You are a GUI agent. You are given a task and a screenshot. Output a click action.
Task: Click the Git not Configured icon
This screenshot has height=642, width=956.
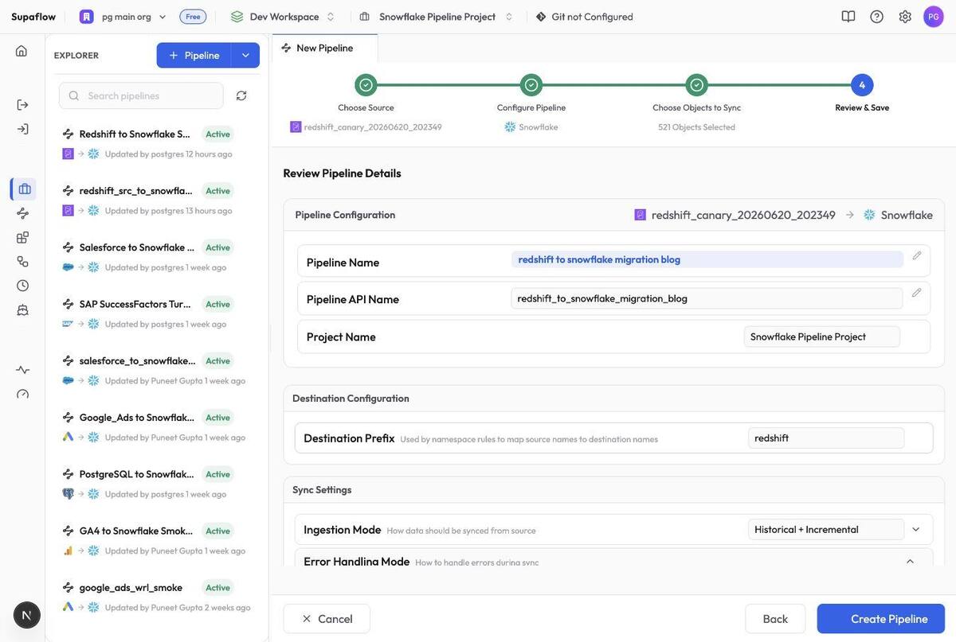pos(541,17)
